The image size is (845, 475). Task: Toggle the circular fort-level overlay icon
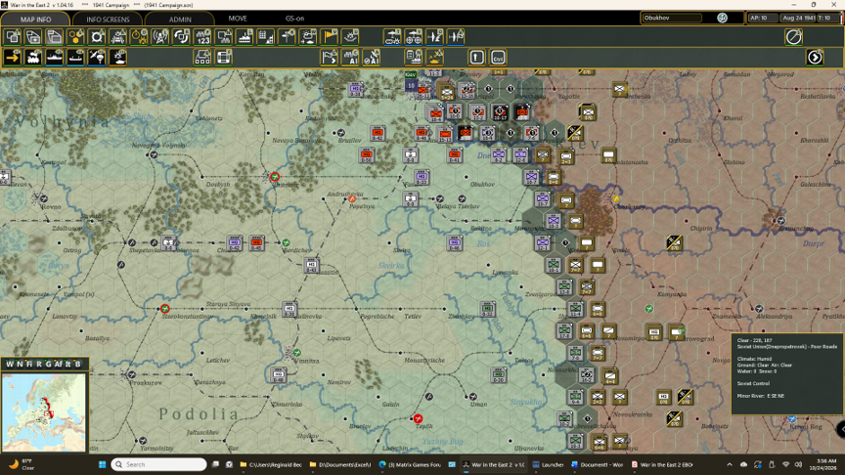pyautogui.click(x=97, y=36)
